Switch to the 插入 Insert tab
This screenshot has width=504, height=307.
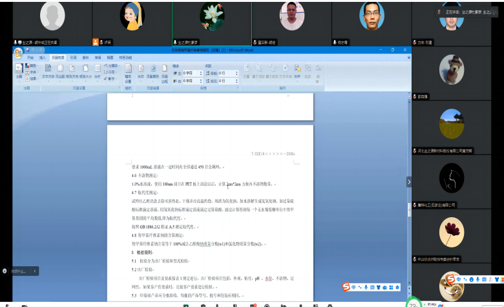click(43, 58)
